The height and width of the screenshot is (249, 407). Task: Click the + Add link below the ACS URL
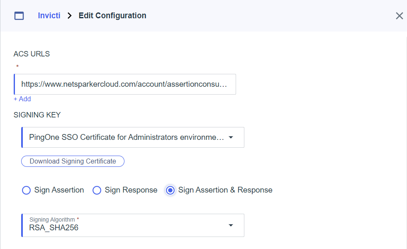pyautogui.click(x=22, y=99)
